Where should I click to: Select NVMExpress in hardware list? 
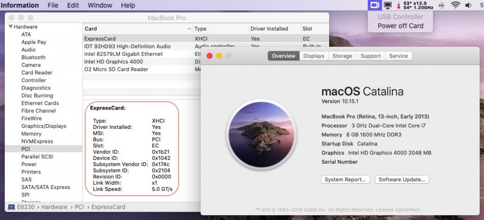37,141
